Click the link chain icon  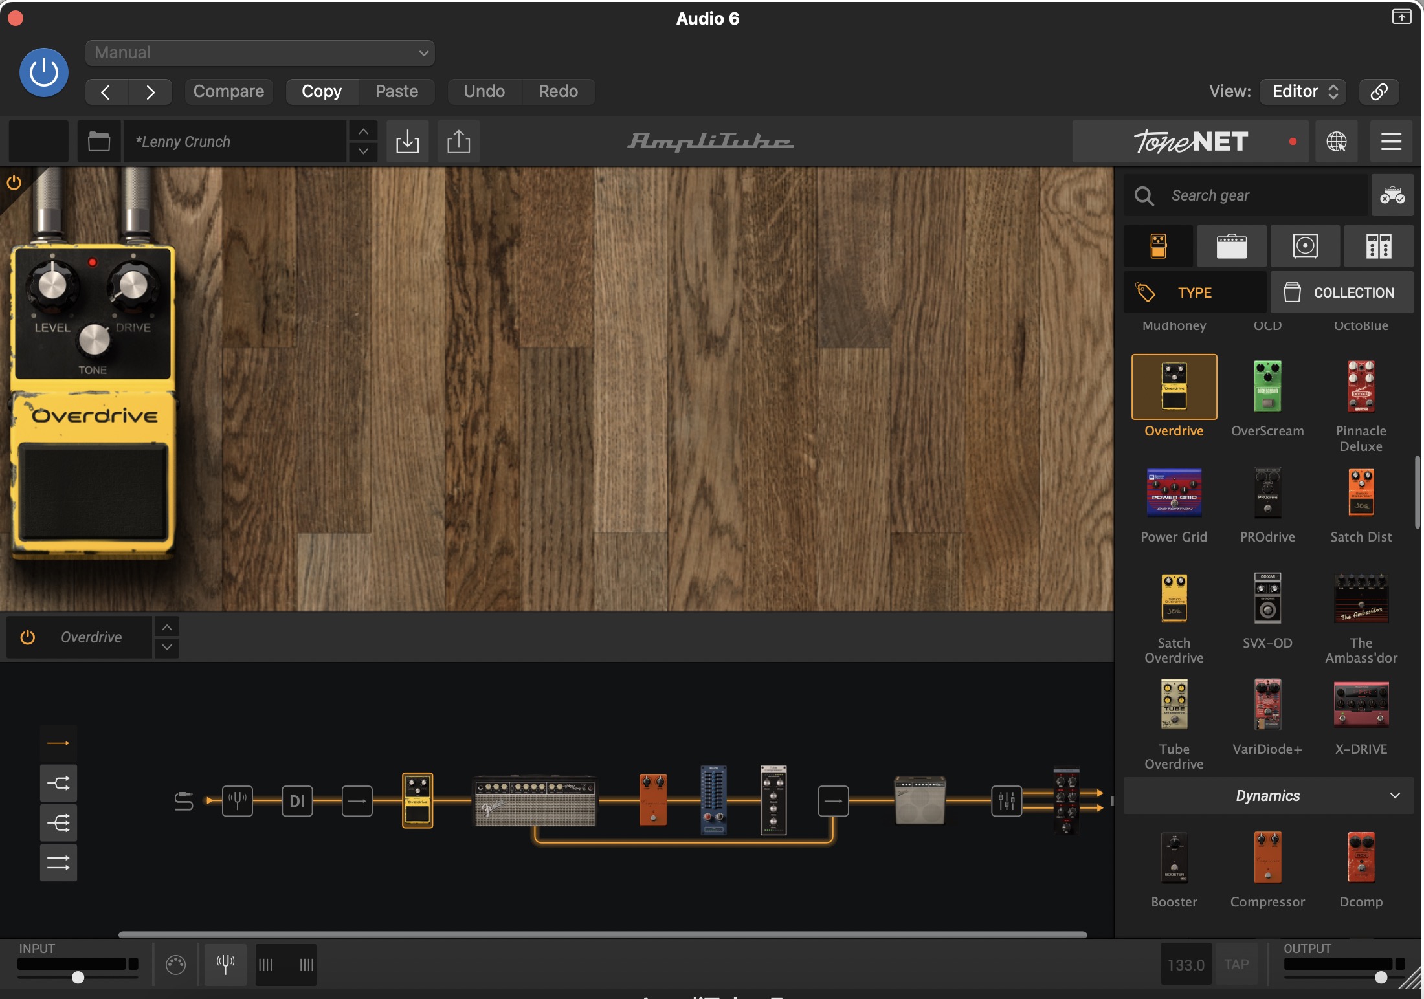(1379, 91)
